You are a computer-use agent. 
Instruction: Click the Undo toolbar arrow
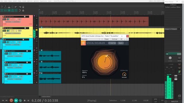[x=16, y=7]
